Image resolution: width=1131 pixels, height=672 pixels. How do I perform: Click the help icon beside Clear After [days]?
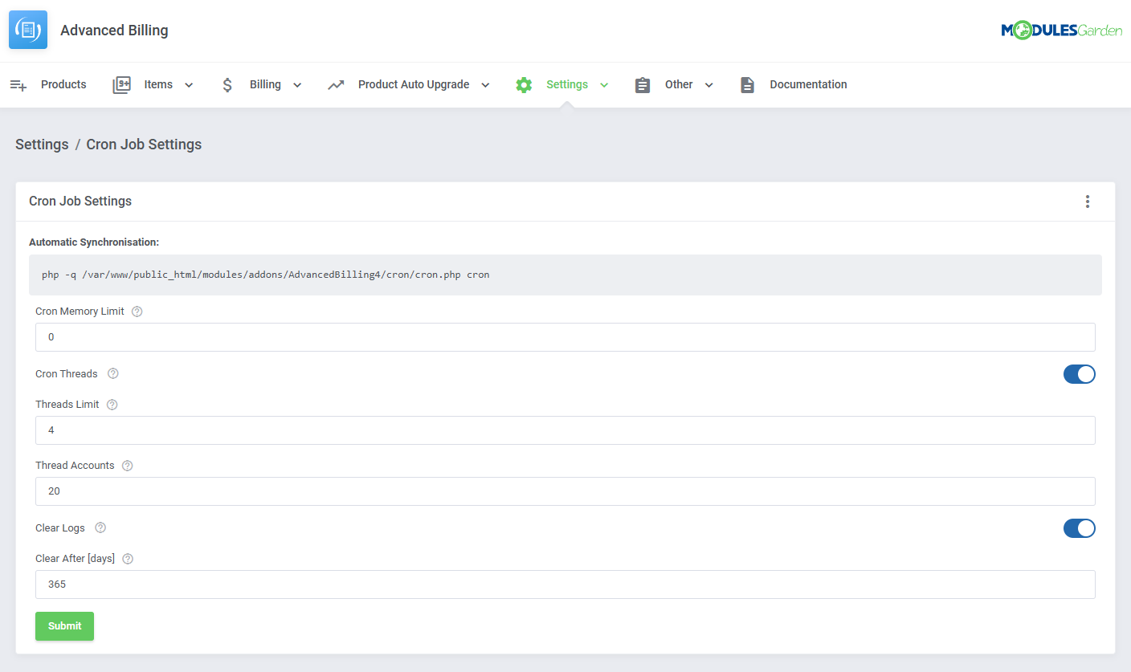point(127,559)
